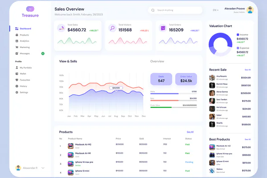Click the $5504.89 amount for Ana Rosario
The height and width of the screenshot is (178, 267).
point(246,78)
